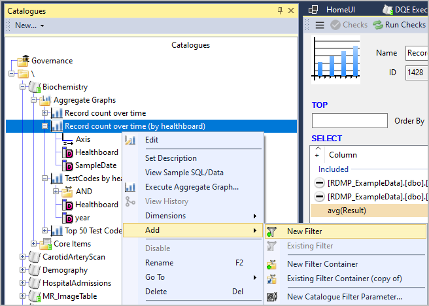Expand the Record count over time node
Viewport: 429px width, 306px height.
click(45, 113)
